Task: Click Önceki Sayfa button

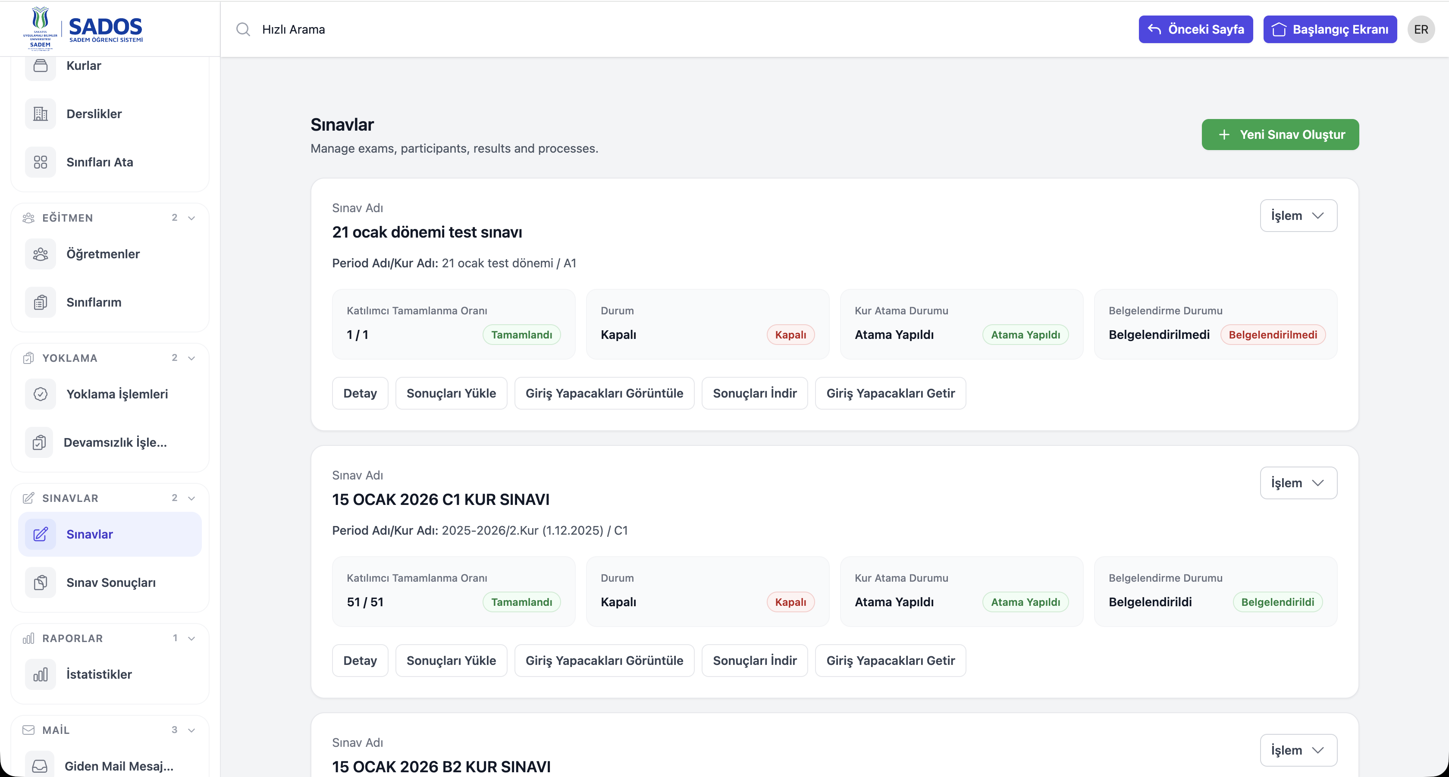Action: coord(1195,29)
